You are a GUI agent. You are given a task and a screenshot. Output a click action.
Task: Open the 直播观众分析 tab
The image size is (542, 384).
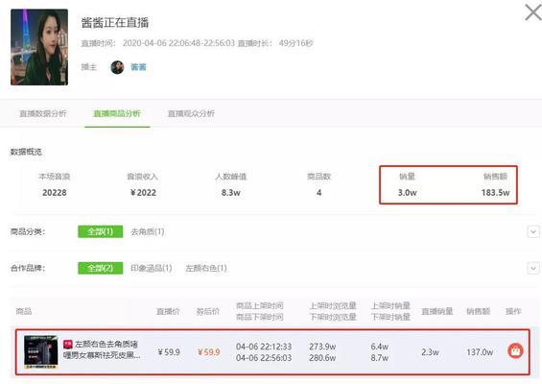[x=191, y=113]
